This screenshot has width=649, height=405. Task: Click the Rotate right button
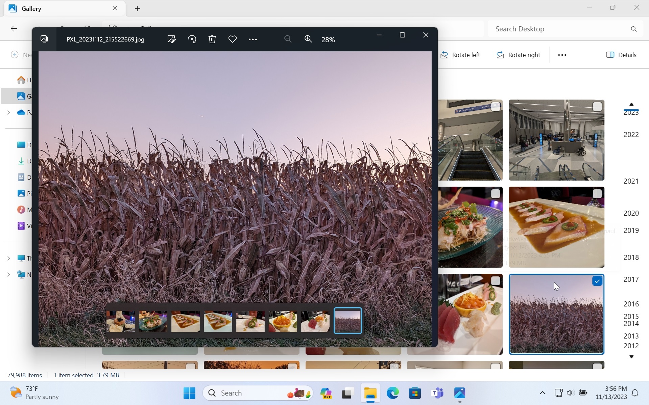pyautogui.click(x=518, y=55)
